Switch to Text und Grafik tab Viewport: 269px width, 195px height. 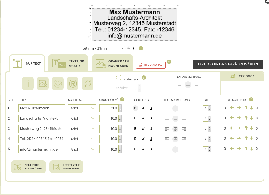(x=68, y=63)
